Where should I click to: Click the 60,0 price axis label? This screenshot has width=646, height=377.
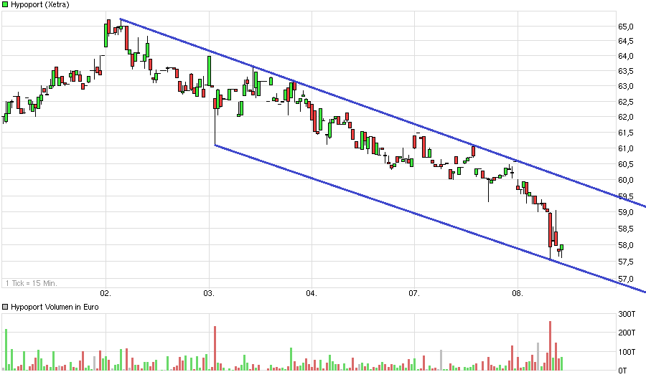[626, 180]
